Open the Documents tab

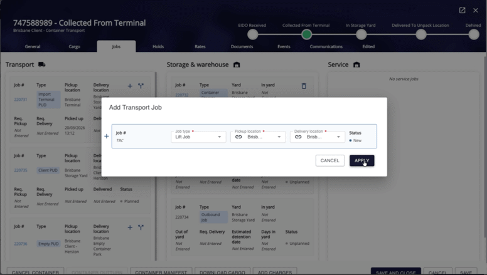(242, 46)
